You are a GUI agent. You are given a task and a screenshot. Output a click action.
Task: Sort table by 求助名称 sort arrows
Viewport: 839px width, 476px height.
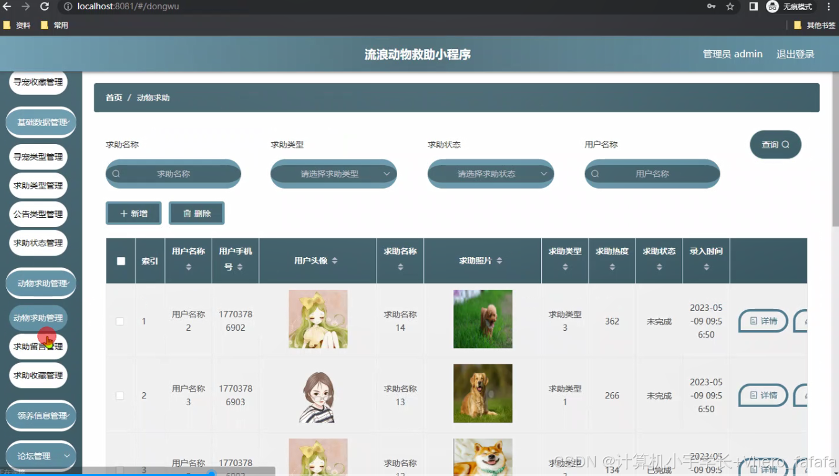400,267
